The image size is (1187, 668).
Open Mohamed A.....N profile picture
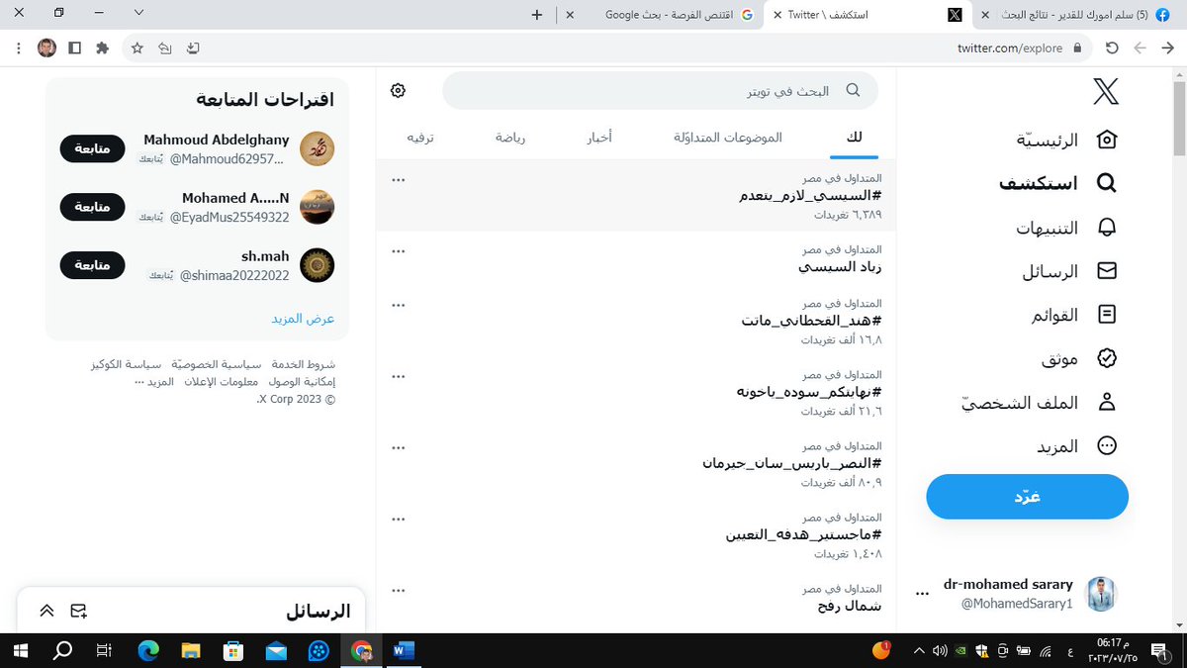pos(317,207)
